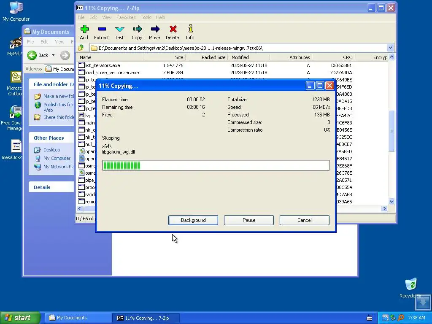Sort by the Packed Size column header

[207, 57]
